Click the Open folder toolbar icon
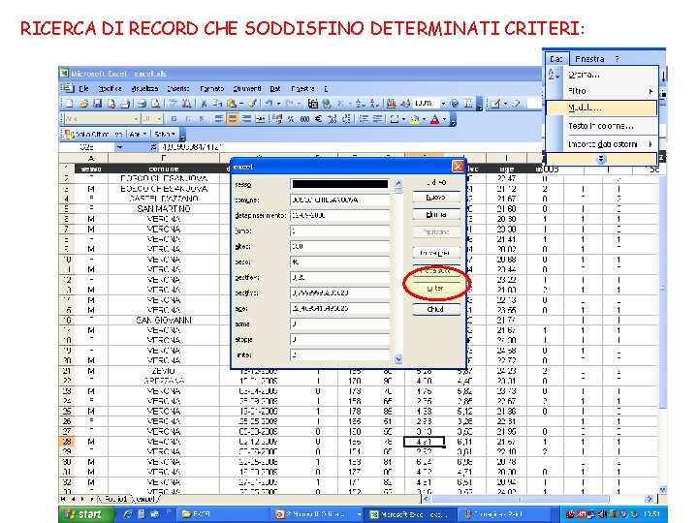Image resolution: width=698 pixels, height=523 pixels. coord(83,104)
